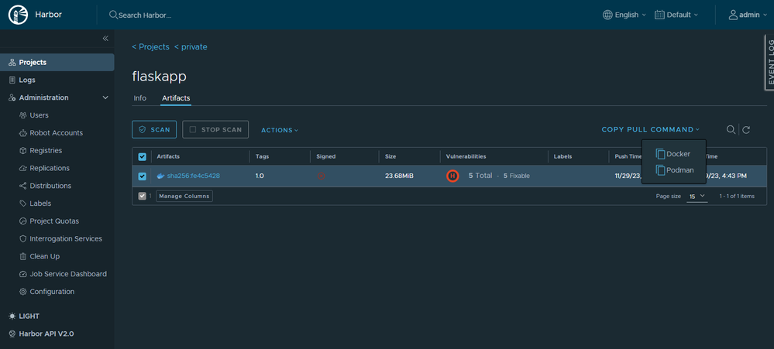Click the Distributions share icon

click(22, 186)
